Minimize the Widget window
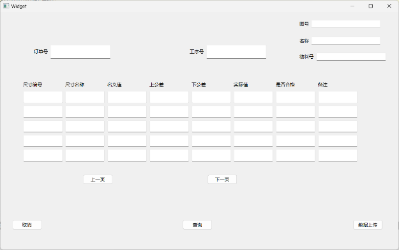399x250 pixels. click(352, 6)
